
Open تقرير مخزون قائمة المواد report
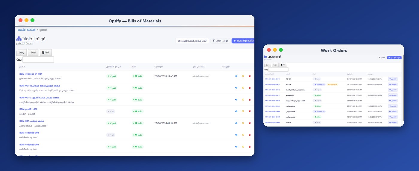click(192, 41)
